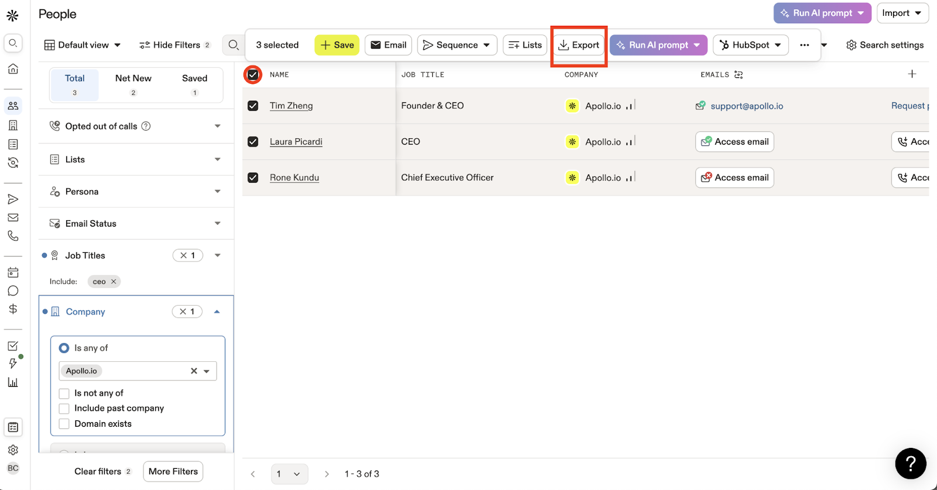This screenshot has height=490, width=937.
Task: Switch to the Total tab
Action: [x=75, y=85]
